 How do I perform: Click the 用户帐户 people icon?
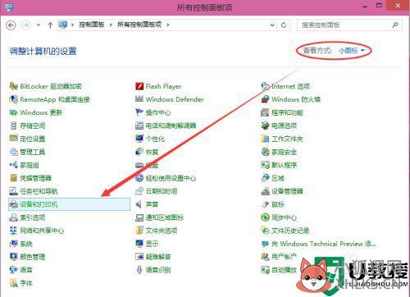pyautogui.click(x=265, y=257)
